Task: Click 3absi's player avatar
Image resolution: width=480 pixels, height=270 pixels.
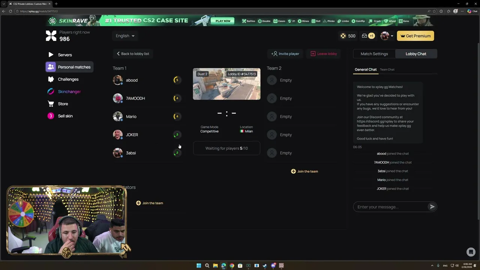Action: [118, 153]
